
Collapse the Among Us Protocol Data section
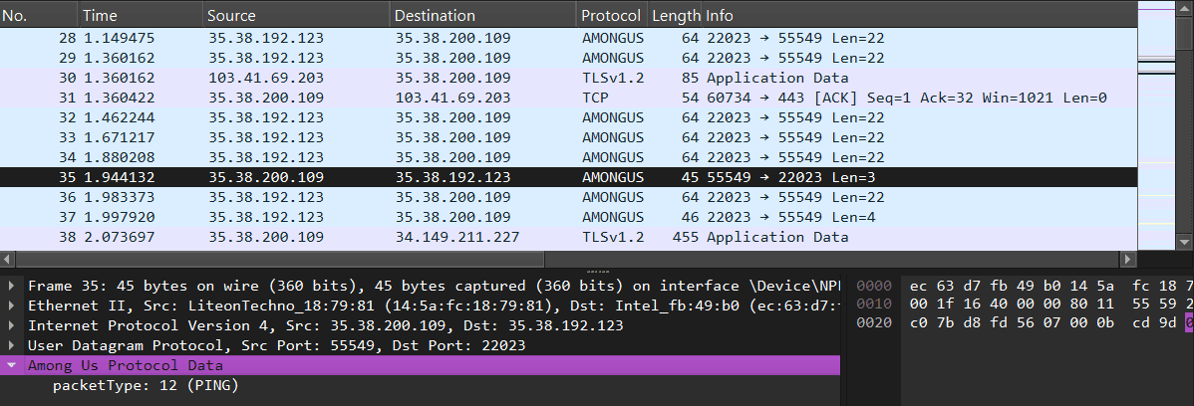point(11,365)
